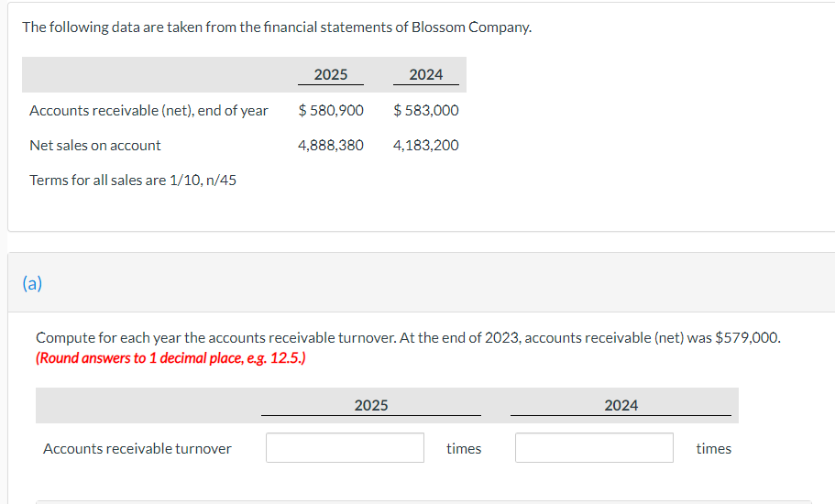
Task: Click the Net sales on account label
Action: click(94, 145)
